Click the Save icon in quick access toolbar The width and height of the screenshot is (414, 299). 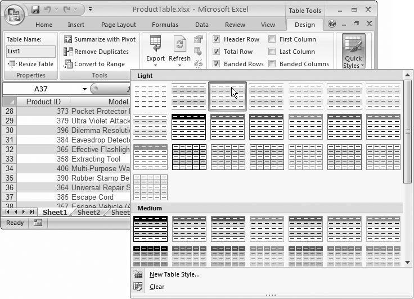35,10
